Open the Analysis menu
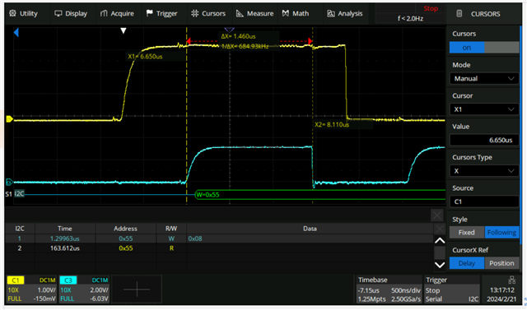 pyautogui.click(x=344, y=13)
